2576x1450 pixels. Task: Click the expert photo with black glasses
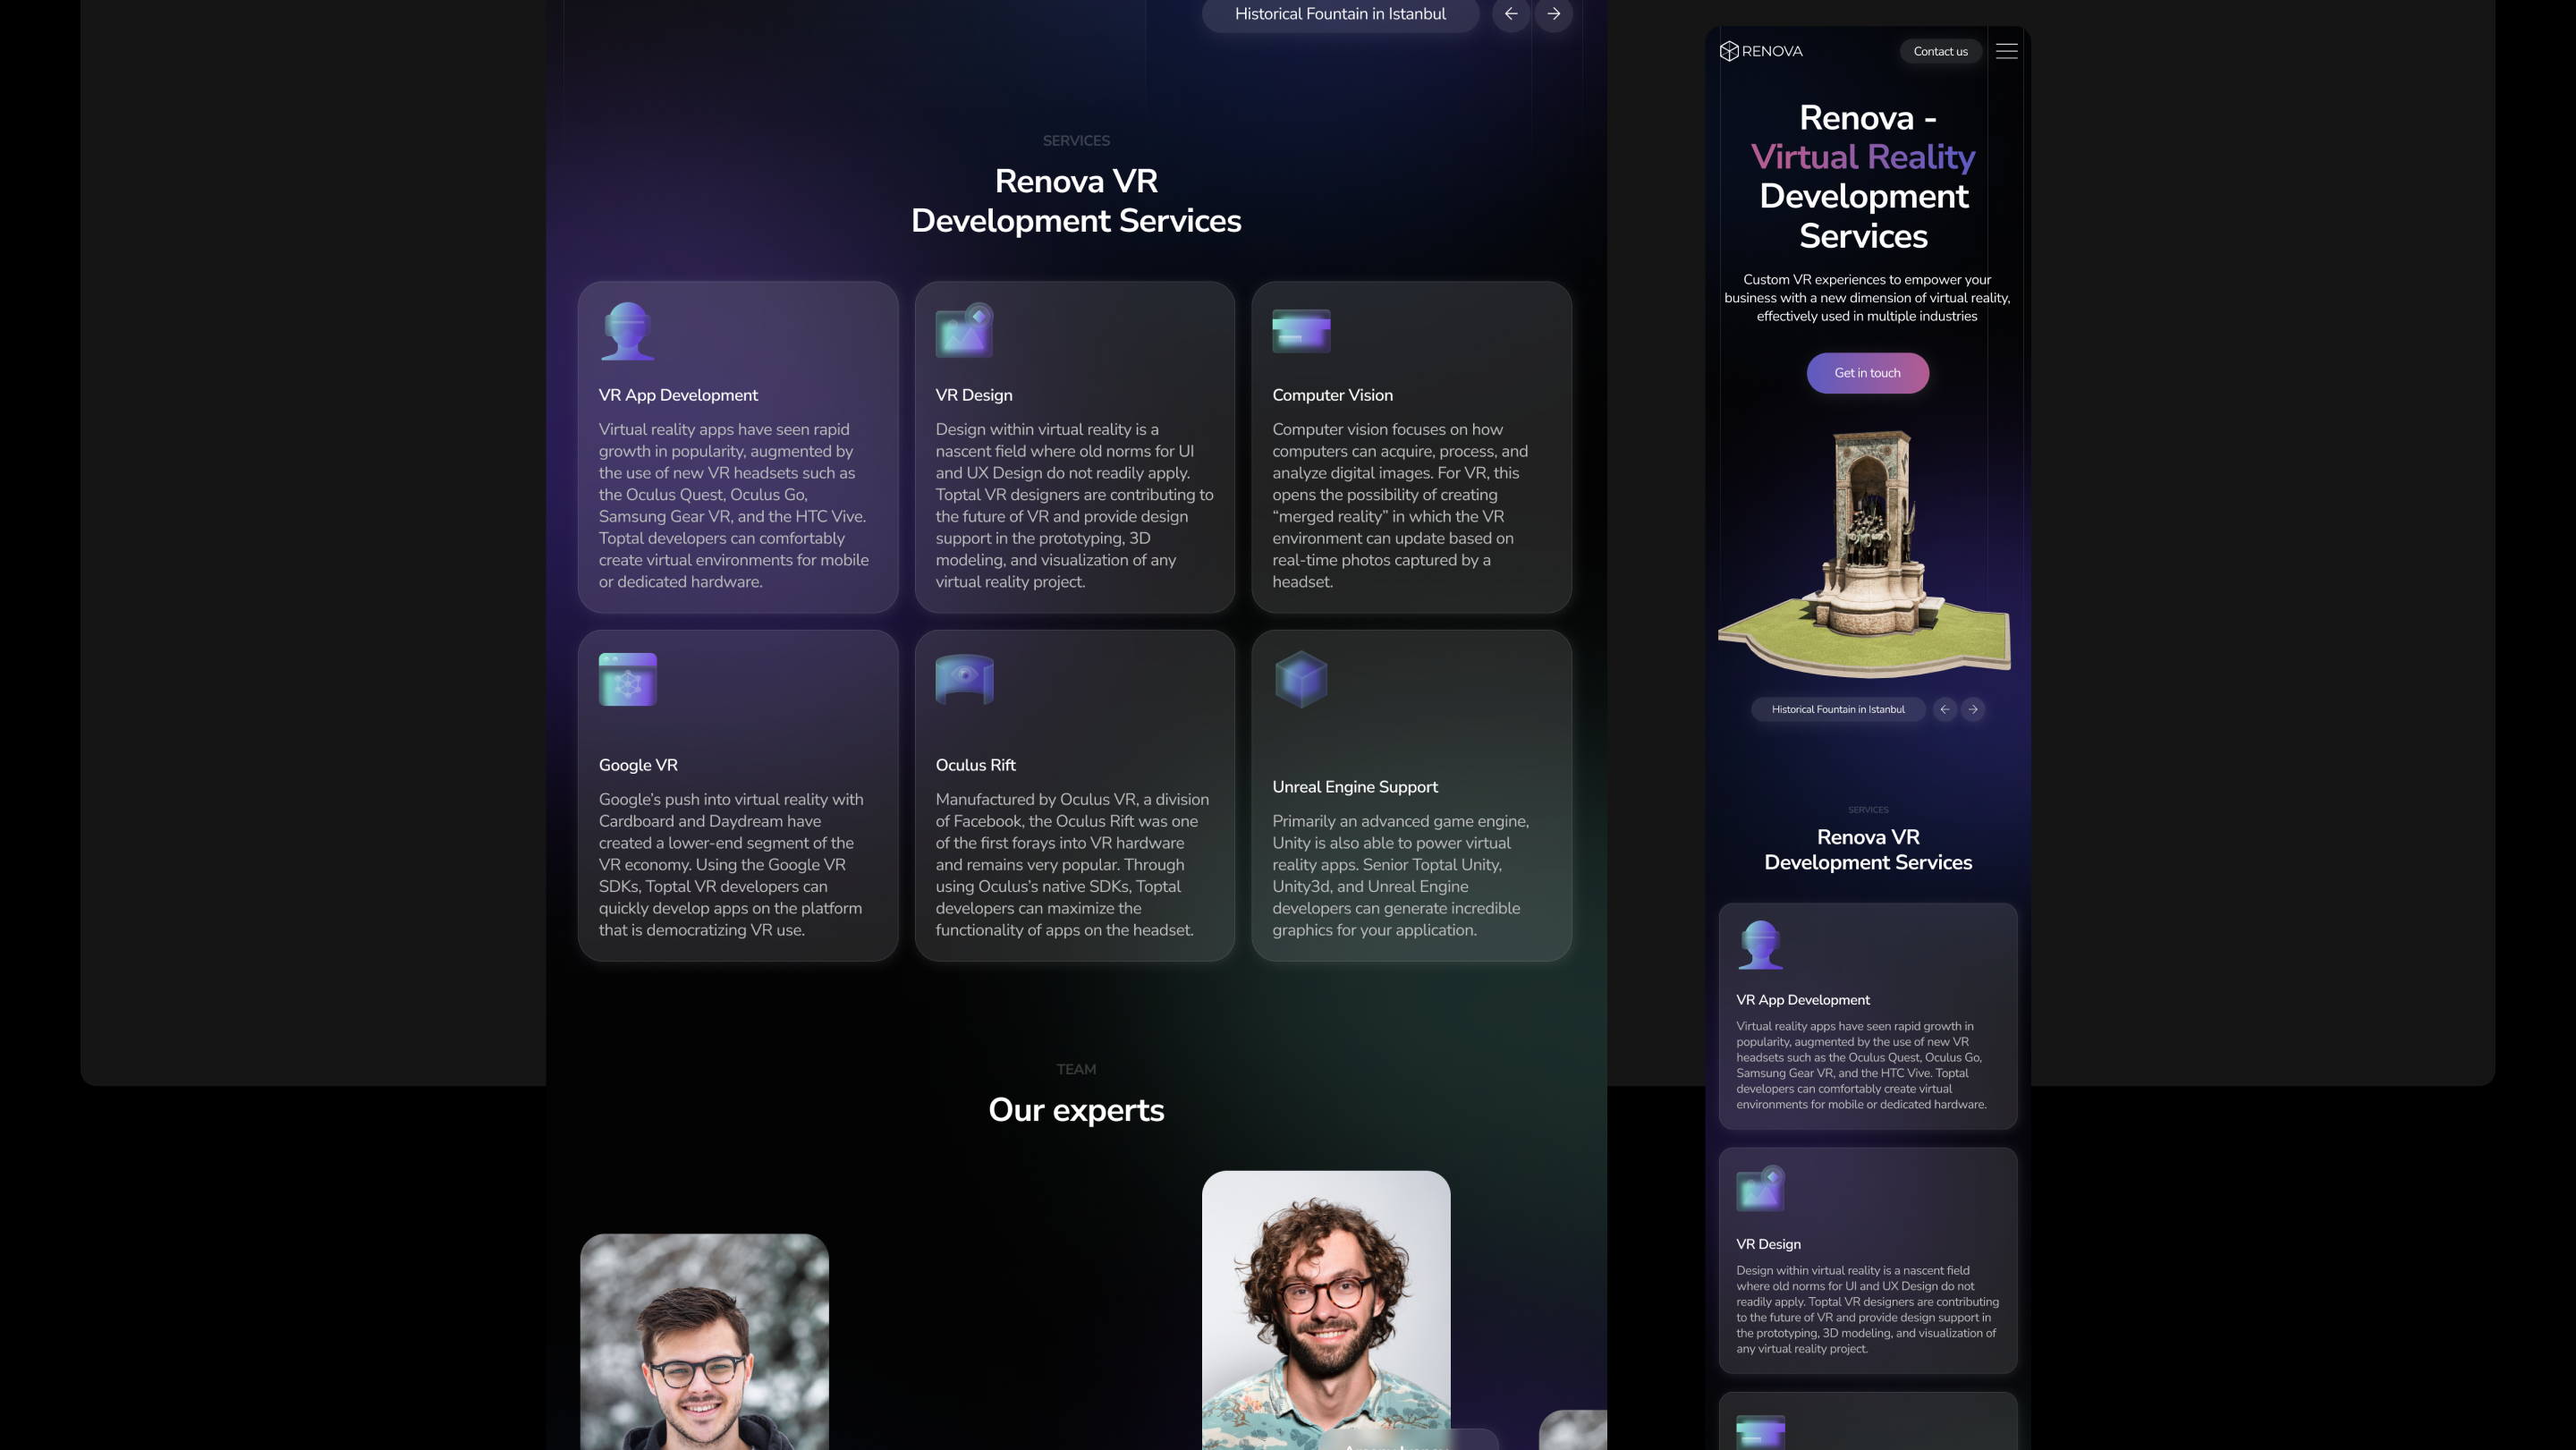point(704,1342)
